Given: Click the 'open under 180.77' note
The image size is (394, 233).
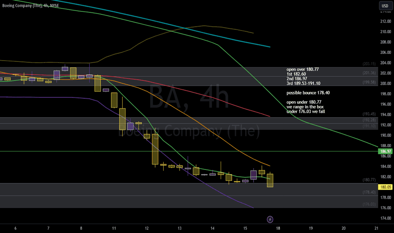Looking at the screenshot, I should tap(304, 102).
